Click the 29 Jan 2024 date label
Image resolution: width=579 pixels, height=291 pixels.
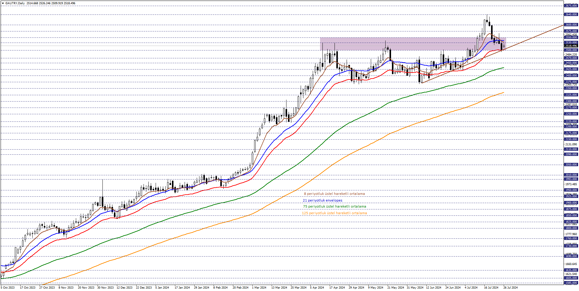(202, 287)
